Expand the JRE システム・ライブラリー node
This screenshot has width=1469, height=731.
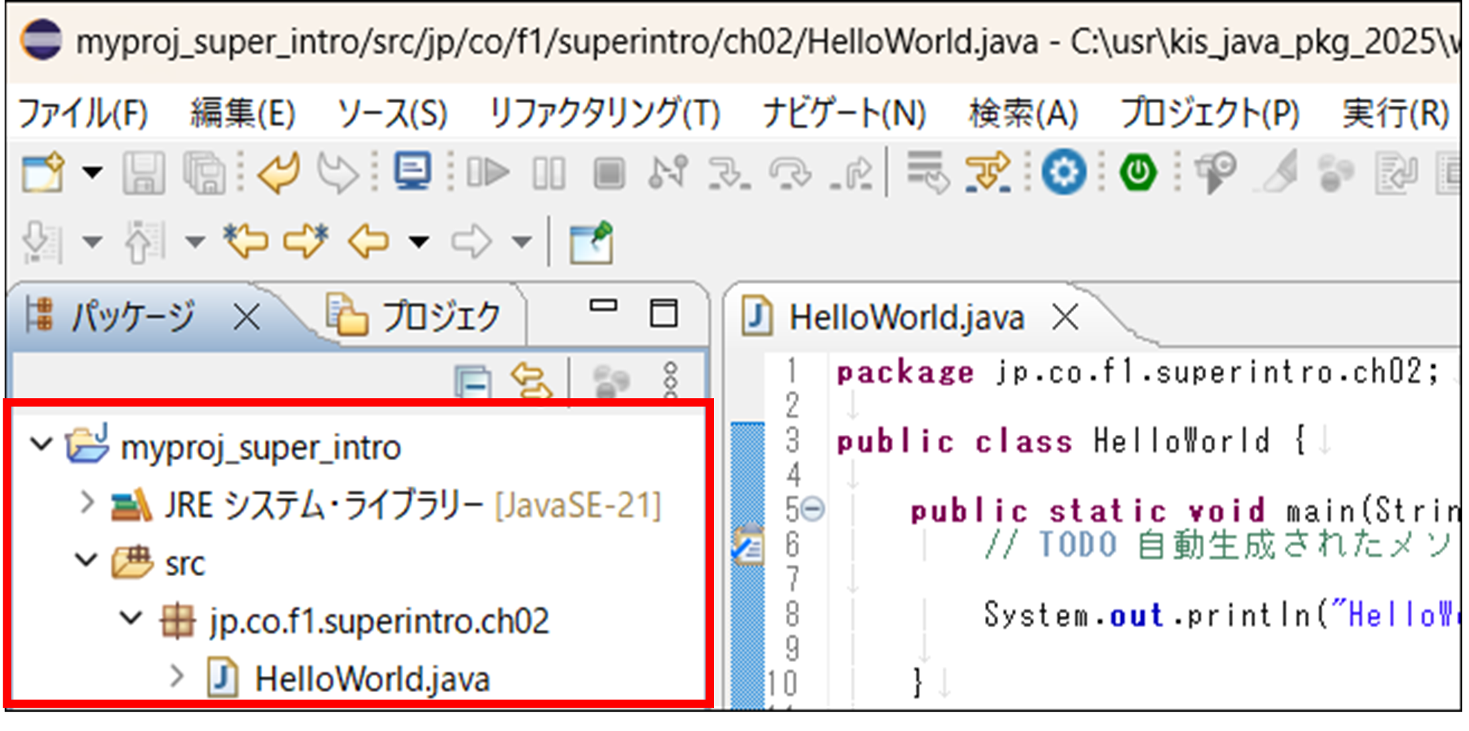[x=86, y=503]
